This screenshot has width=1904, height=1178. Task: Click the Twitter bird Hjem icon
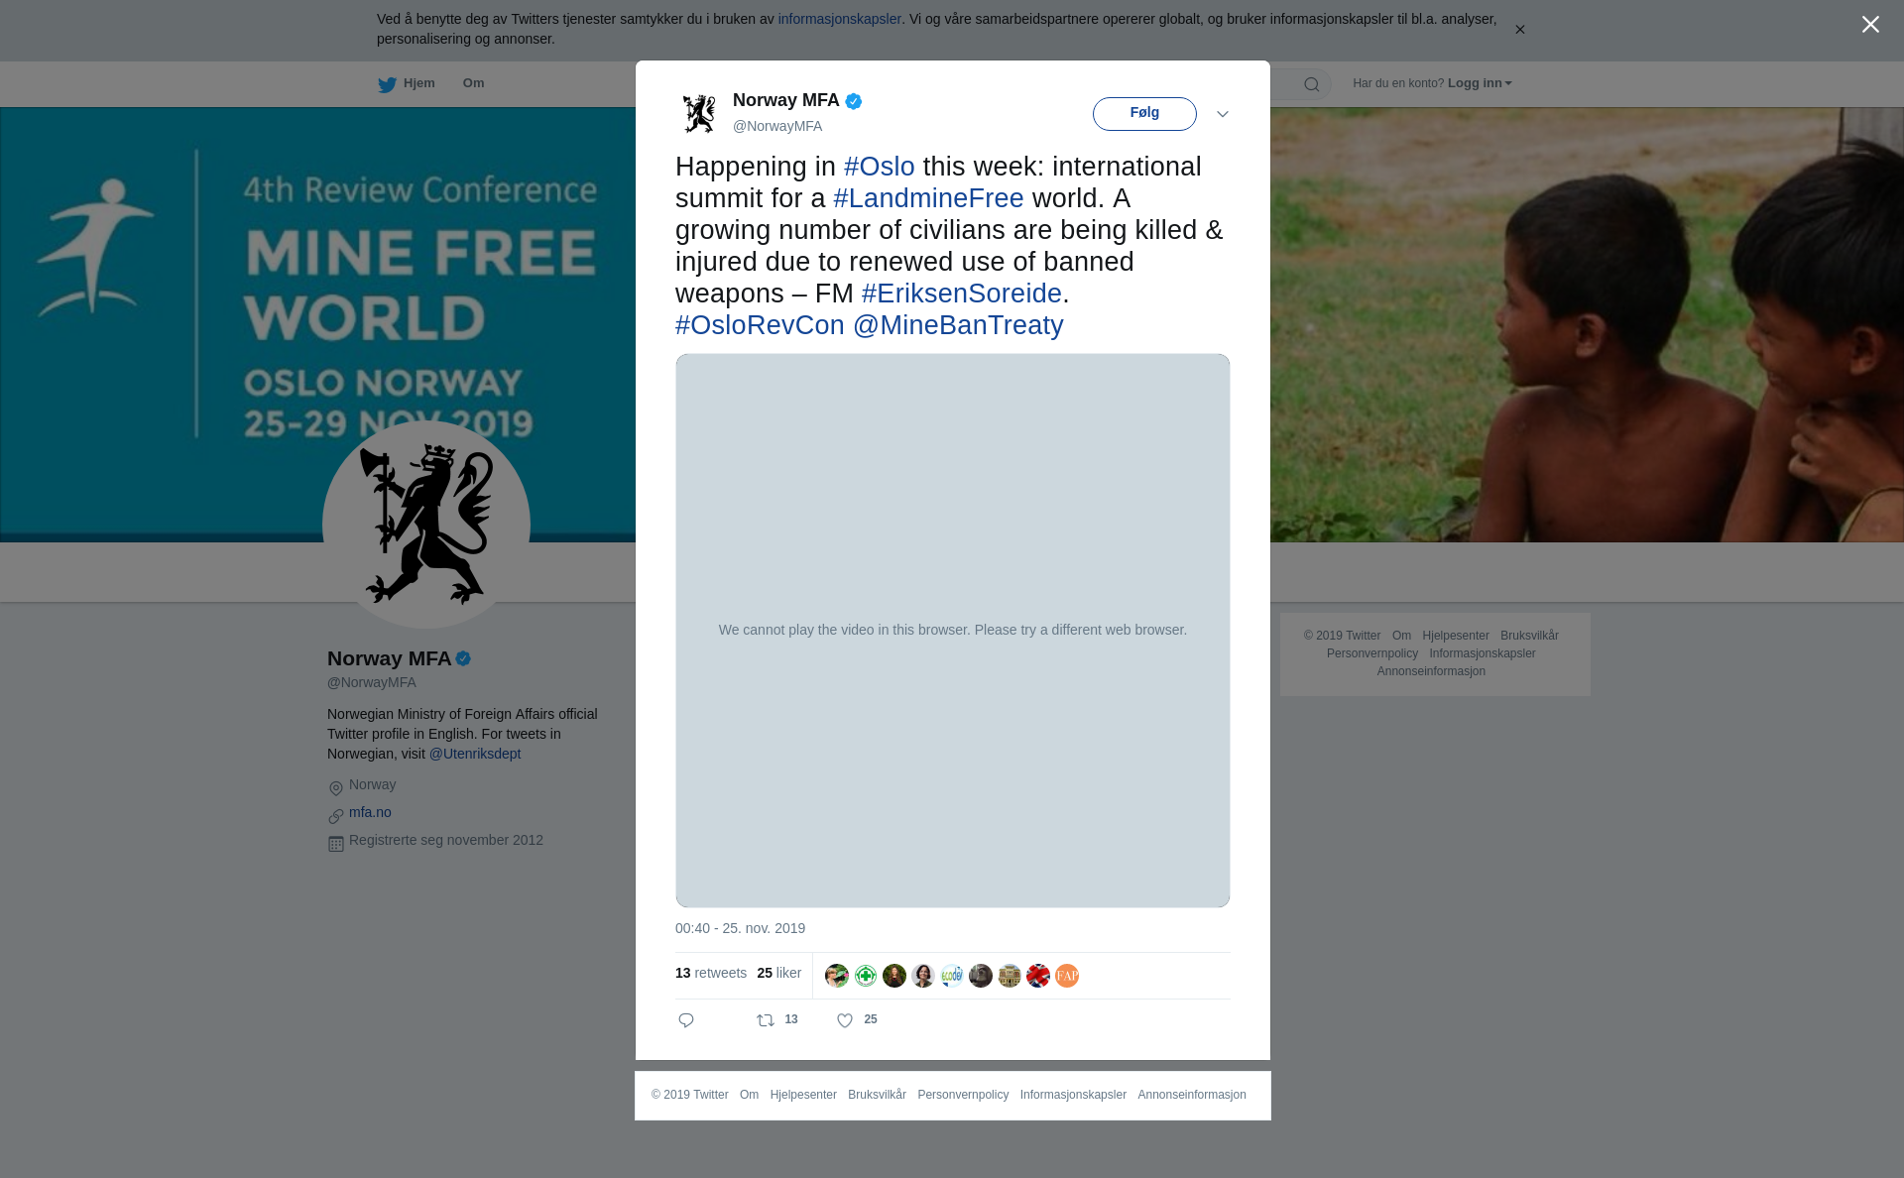(387, 84)
